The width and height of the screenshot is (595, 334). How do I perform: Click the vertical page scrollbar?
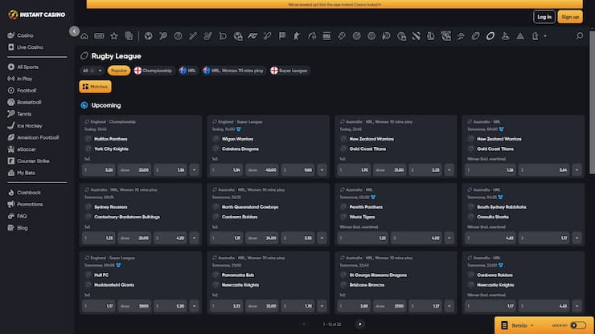[x=592, y=102]
